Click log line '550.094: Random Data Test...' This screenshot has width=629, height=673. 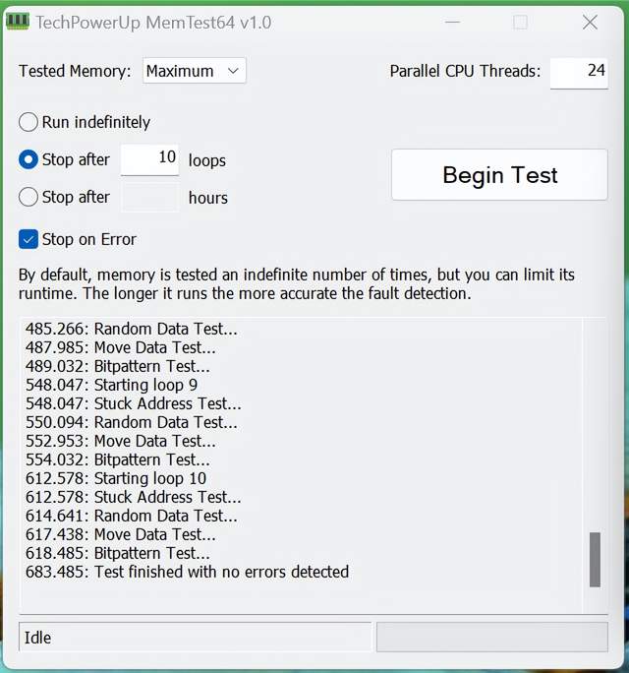131,422
